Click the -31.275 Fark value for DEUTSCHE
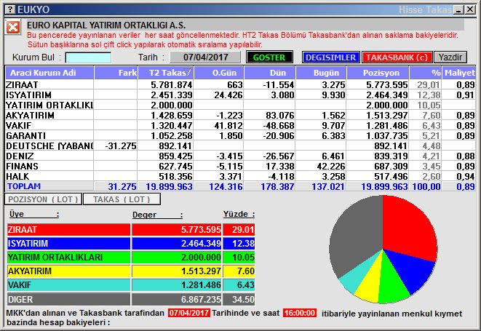This screenshot has width=481, height=331. click(x=121, y=145)
